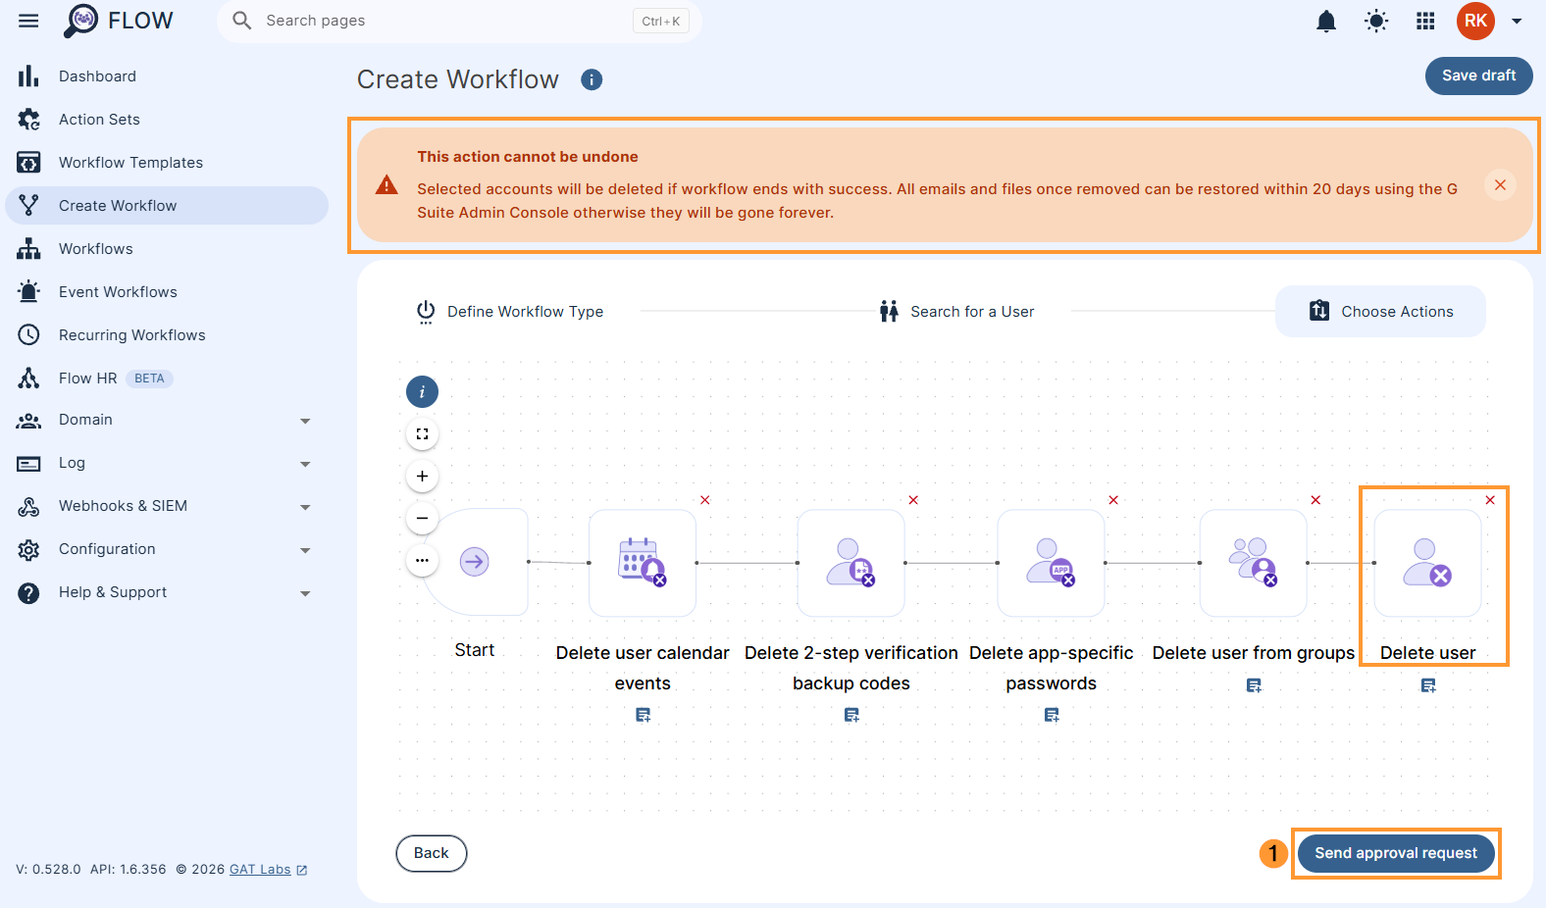Focus the Search pages field
Image resolution: width=1546 pixels, height=908 pixels.
point(459,21)
